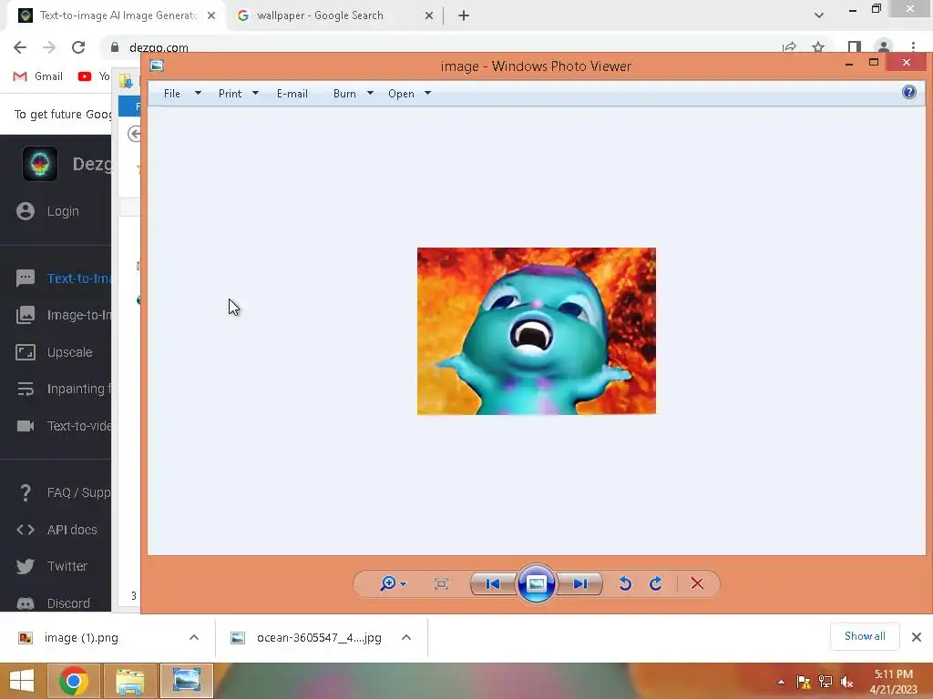The width and height of the screenshot is (933, 699).
Task: Open the Open menu in Photo Viewer
Action: click(x=401, y=94)
